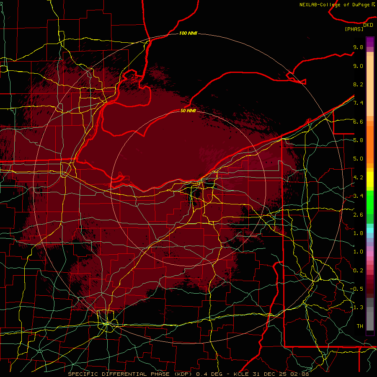This screenshot has width=377, height=377.
Task: Click the [PHAS] legend heading
Action: (354, 29)
